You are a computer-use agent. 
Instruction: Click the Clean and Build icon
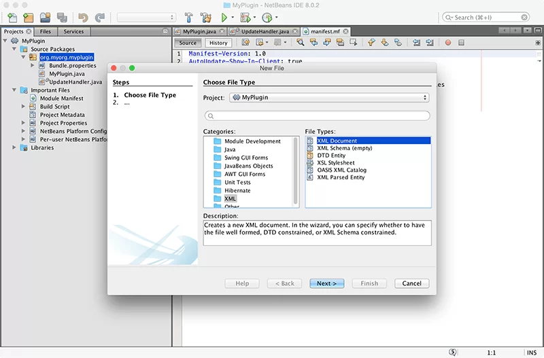coord(206,18)
